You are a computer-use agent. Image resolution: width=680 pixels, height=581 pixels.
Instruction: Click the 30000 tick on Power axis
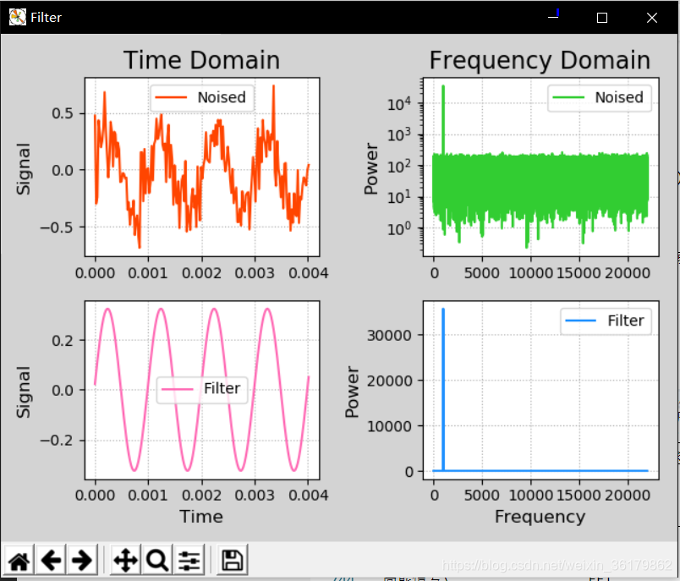pyautogui.click(x=389, y=336)
